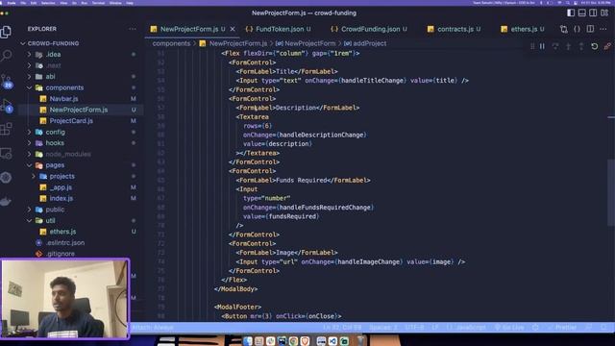Split the editor to the right
615x346 pixels.
tap(590, 29)
